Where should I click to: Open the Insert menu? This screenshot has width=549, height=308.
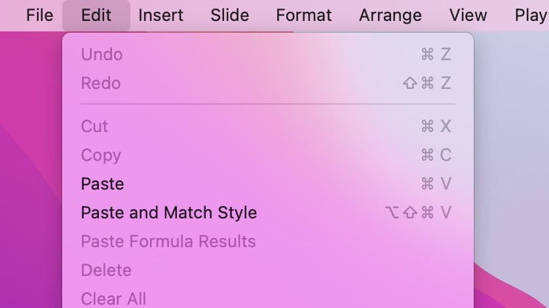pos(161,16)
